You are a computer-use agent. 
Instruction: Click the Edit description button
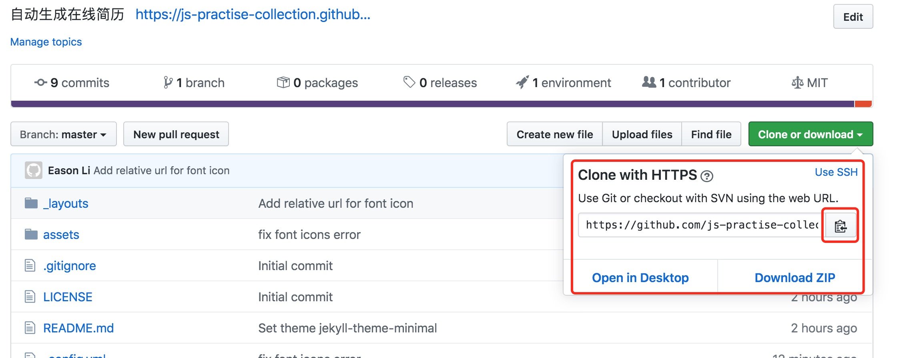point(853,17)
